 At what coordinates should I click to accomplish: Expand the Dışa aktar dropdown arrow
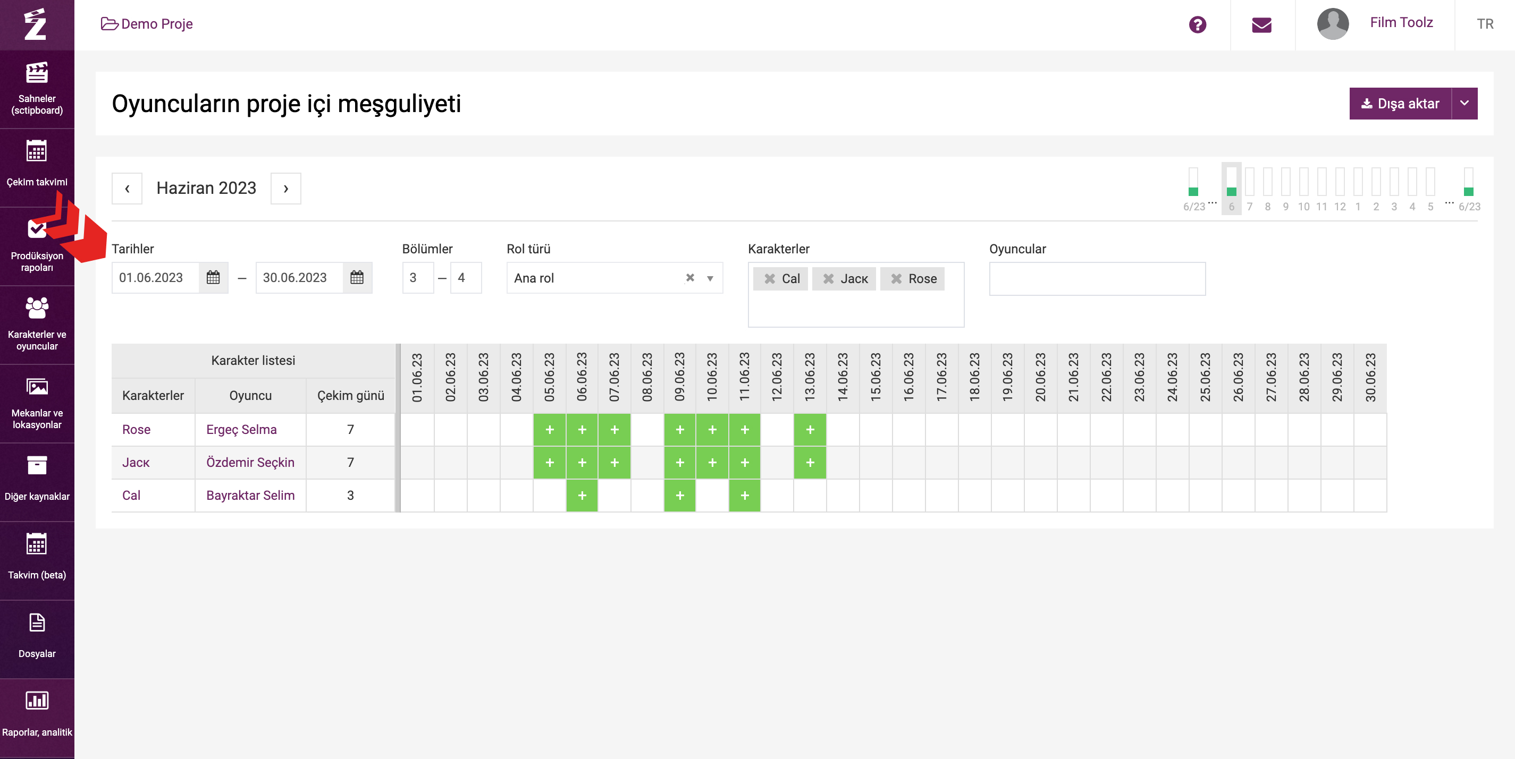[x=1464, y=104]
